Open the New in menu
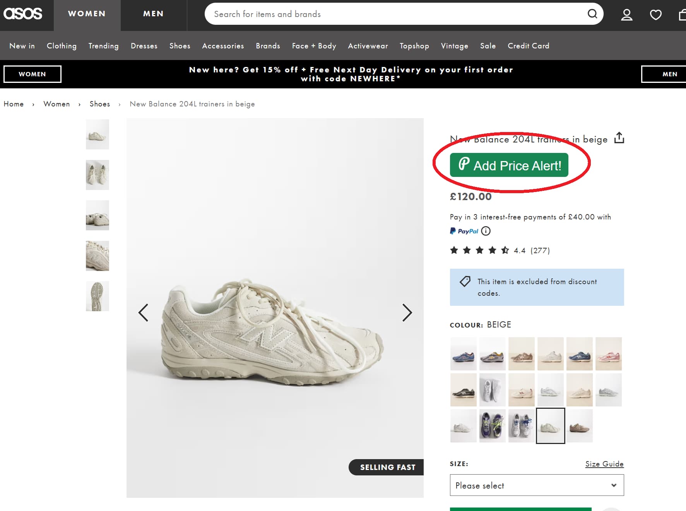The image size is (686, 511). click(22, 46)
